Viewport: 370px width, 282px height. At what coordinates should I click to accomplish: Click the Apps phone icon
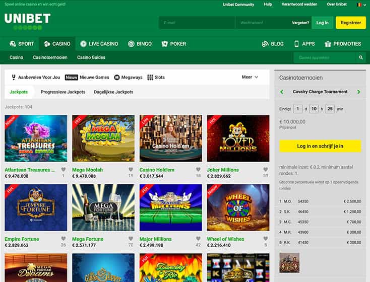tap(296, 44)
